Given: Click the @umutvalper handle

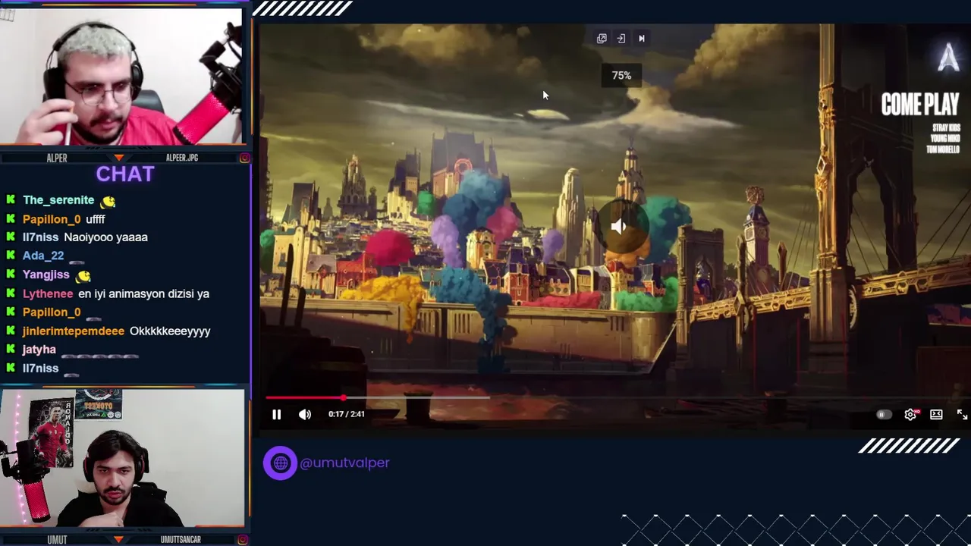Looking at the screenshot, I should click(344, 463).
